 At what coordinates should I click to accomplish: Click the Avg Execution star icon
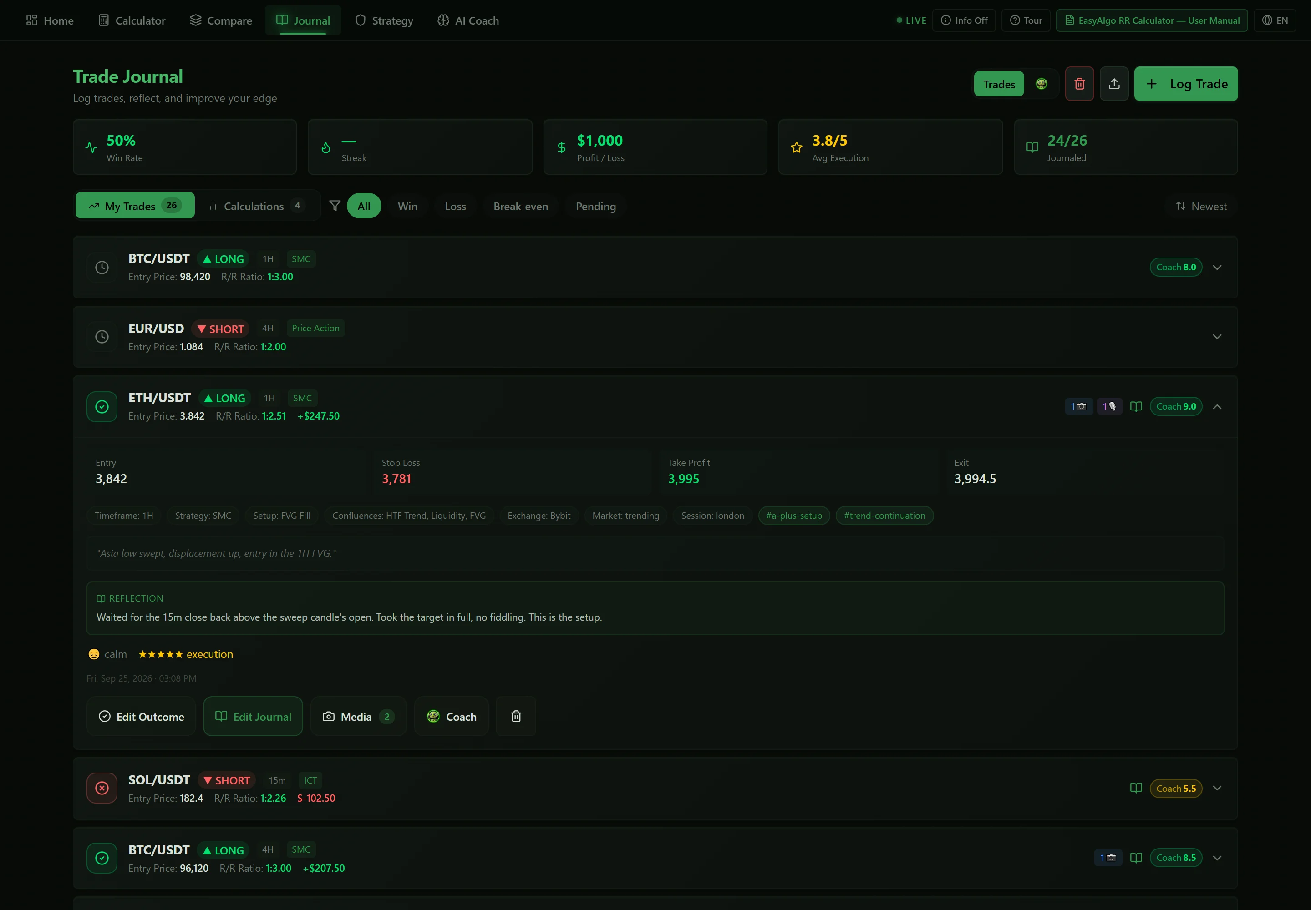point(797,148)
